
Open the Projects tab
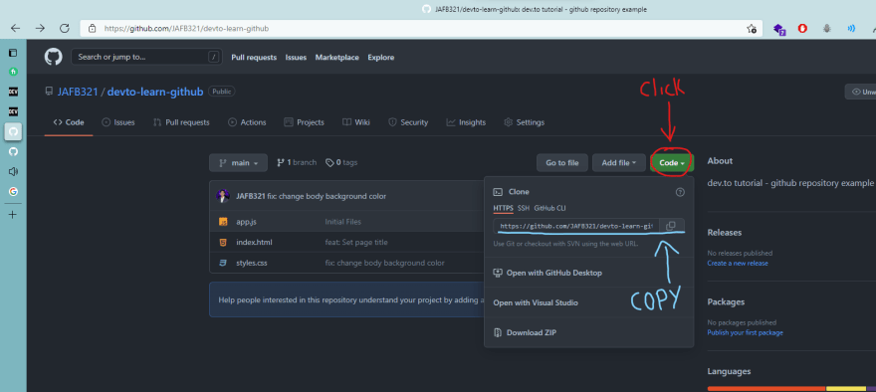click(x=304, y=122)
